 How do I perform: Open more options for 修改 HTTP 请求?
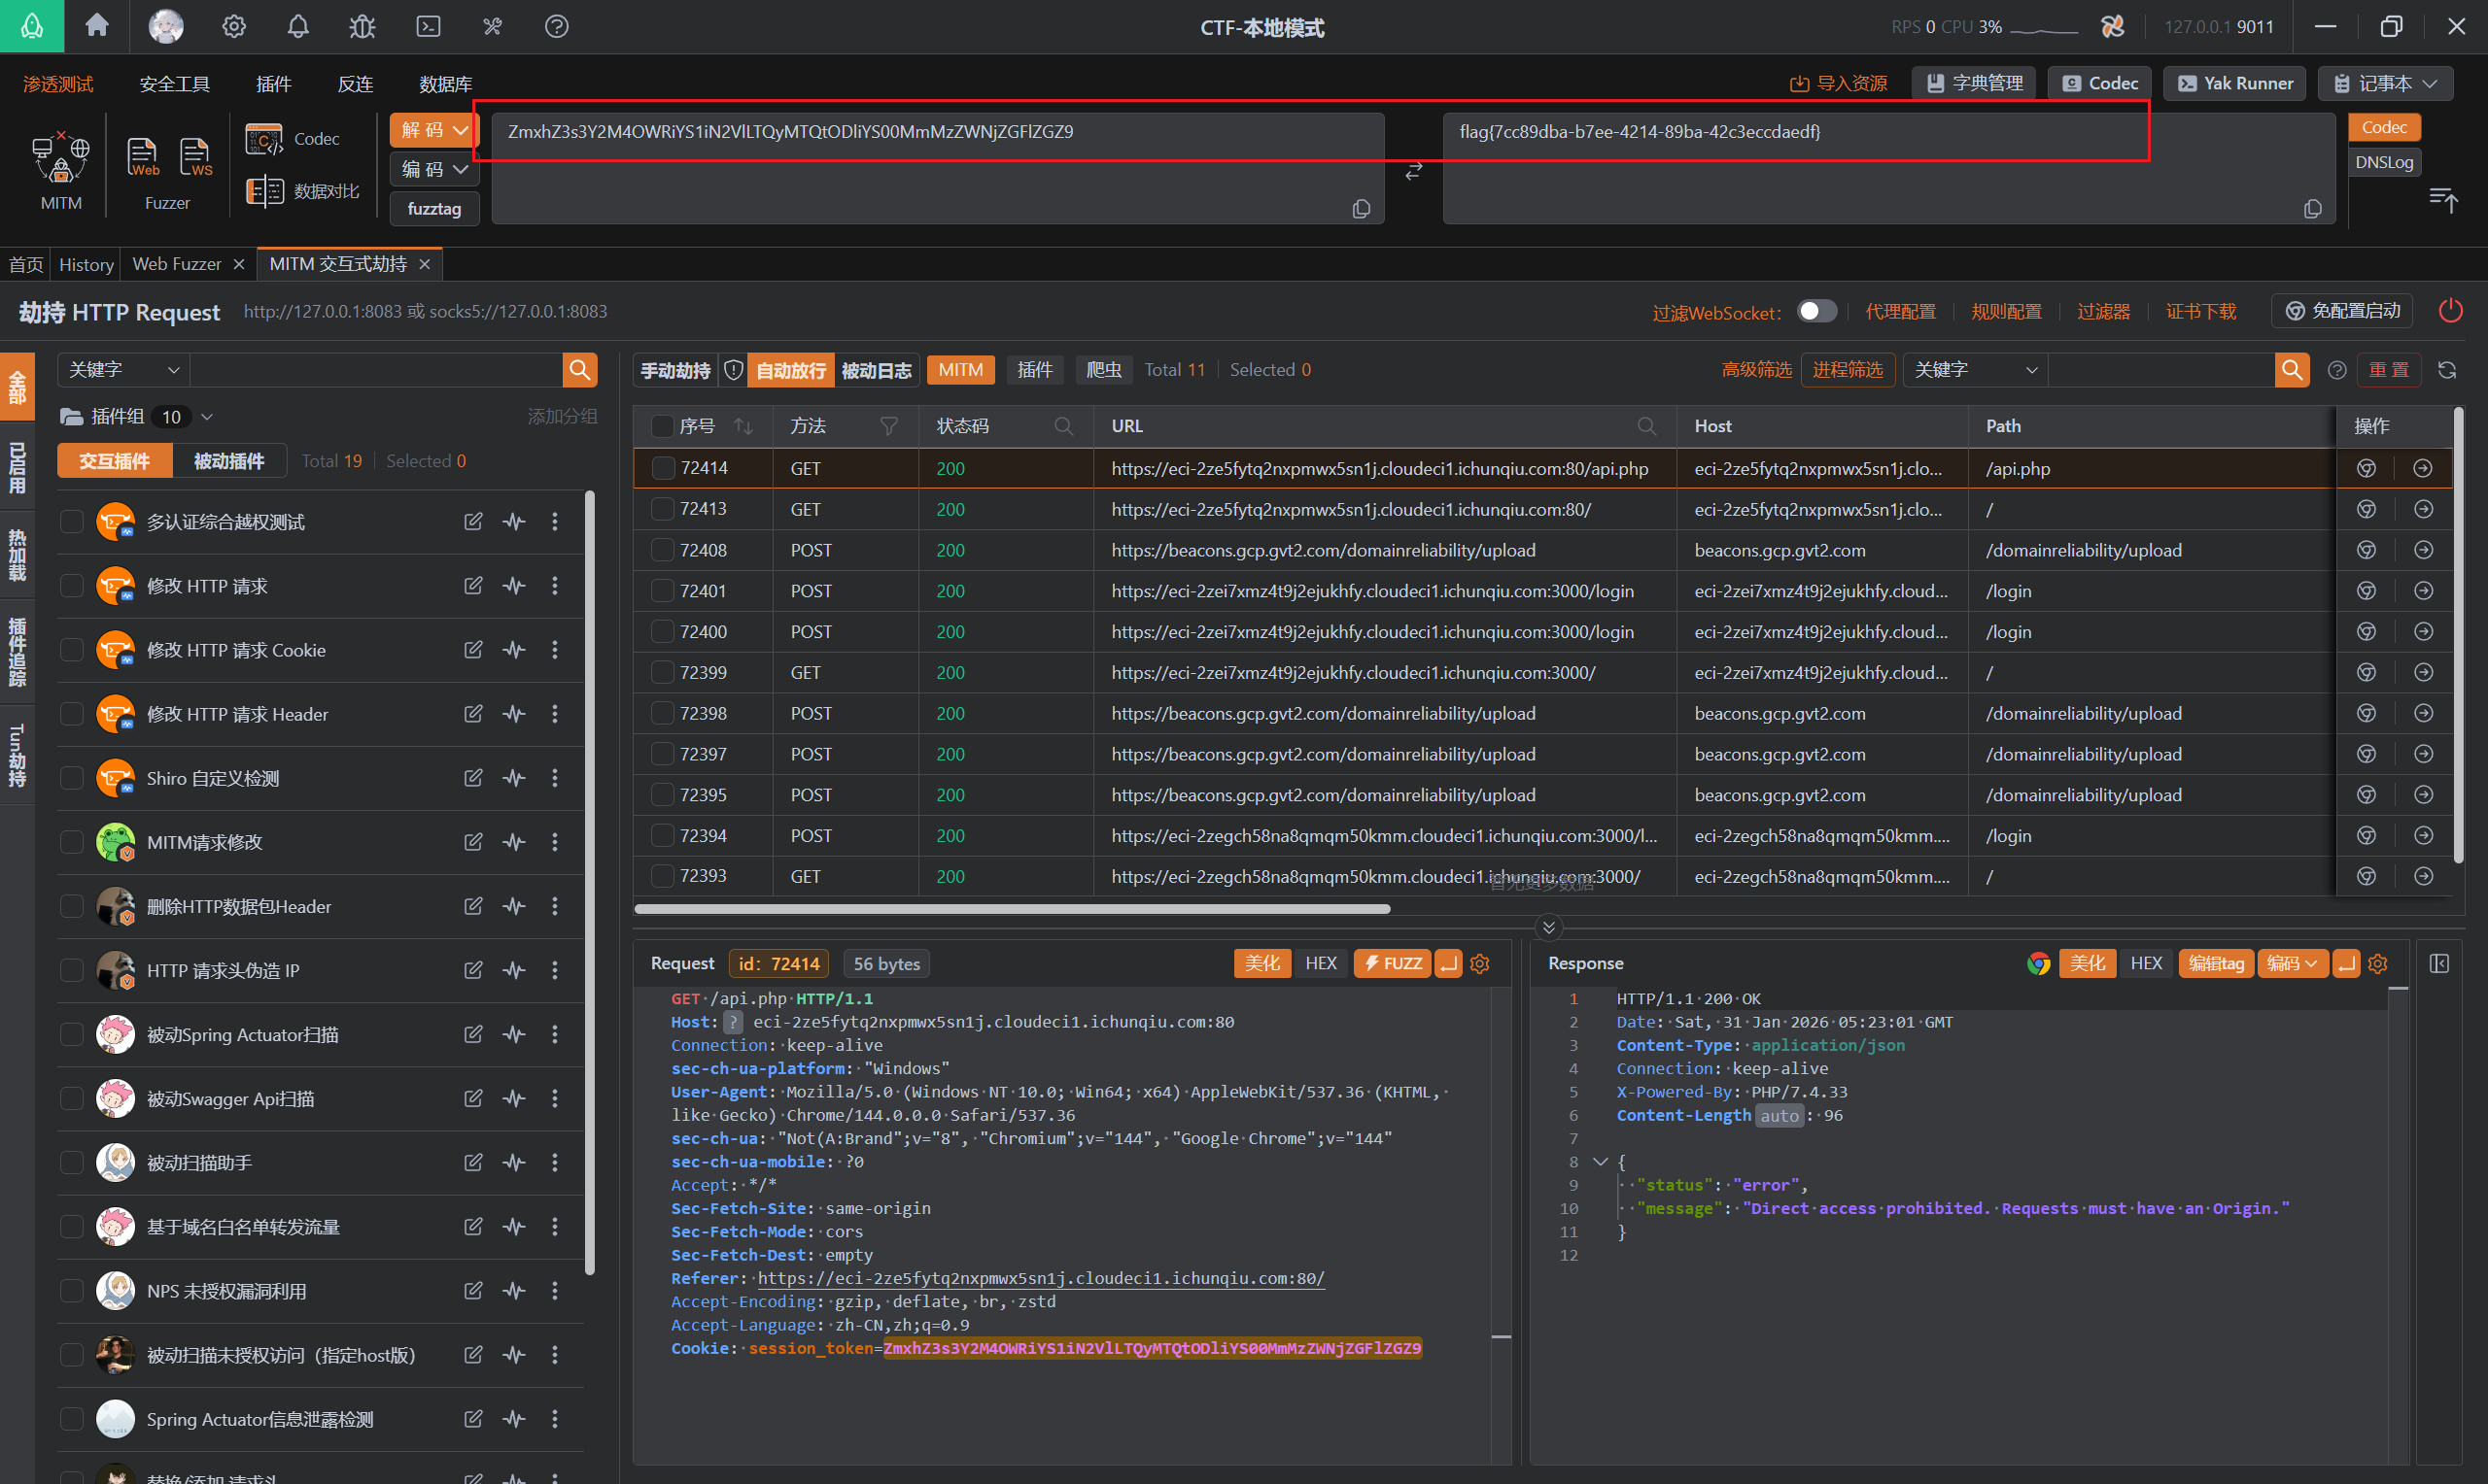coord(555,586)
